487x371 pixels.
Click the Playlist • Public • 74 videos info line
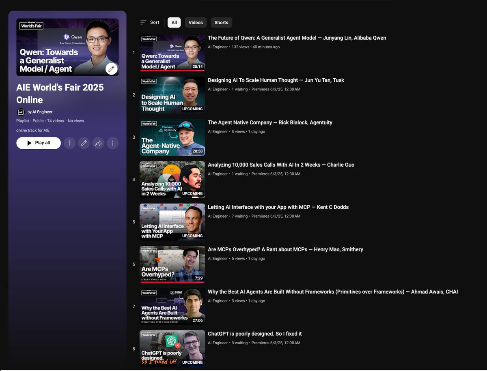point(50,121)
